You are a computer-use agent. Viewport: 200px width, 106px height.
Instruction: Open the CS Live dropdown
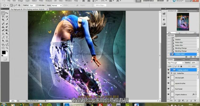click(178, 1)
